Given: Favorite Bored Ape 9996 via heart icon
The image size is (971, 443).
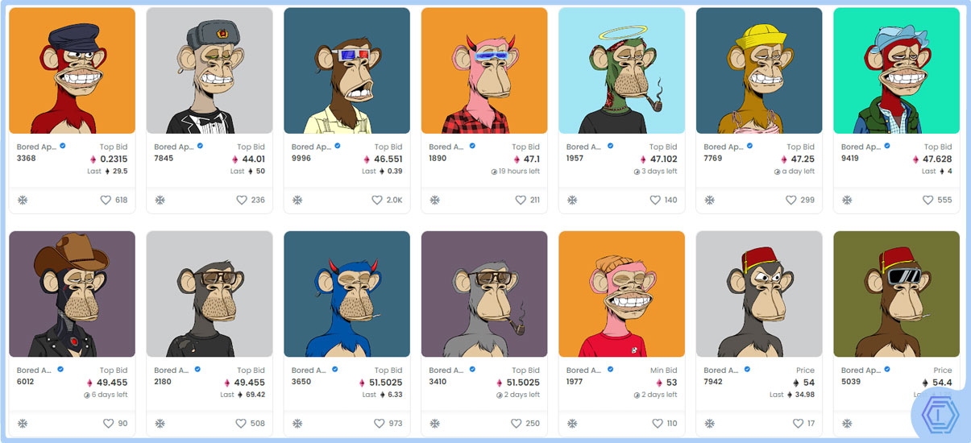Looking at the screenshot, I should coord(377,200).
